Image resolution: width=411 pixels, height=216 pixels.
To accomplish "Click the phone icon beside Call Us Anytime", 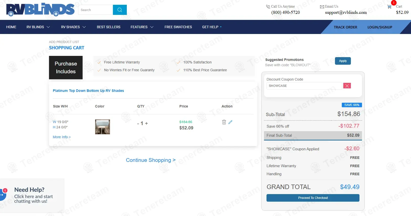I will pos(268,7).
